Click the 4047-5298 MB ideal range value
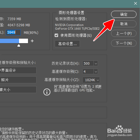Image resolution: width=140 pixels, height=140 pixels. point(19,25)
